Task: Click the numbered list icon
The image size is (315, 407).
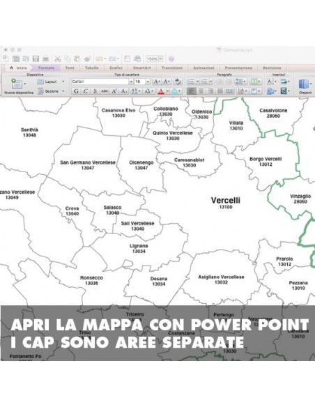Action: point(205,82)
